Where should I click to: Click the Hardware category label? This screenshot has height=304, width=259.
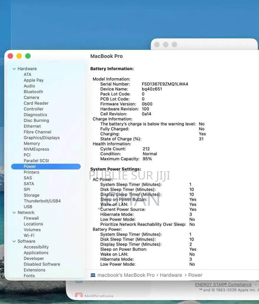coord(27,69)
